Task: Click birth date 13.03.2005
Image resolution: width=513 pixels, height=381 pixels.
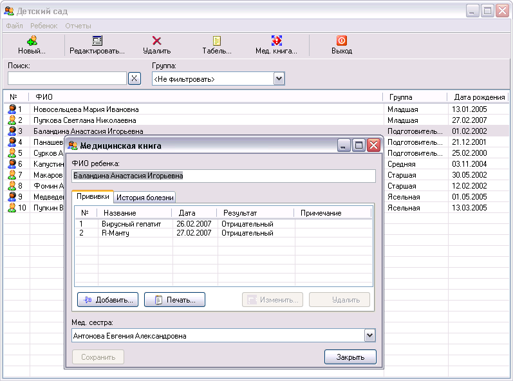Action: tap(469, 208)
